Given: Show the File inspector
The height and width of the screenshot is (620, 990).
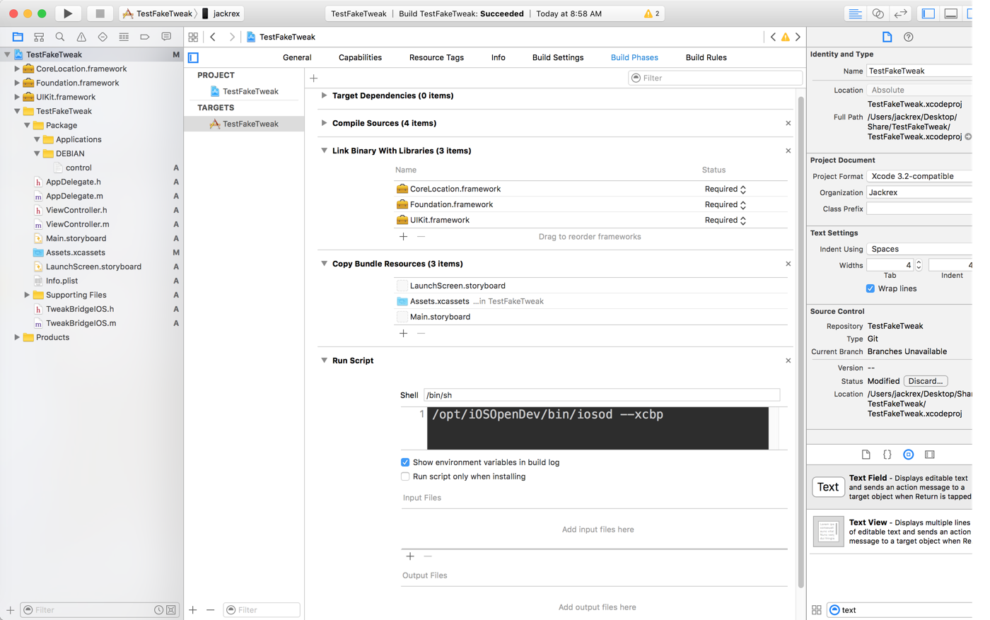Looking at the screenshot, I should point(887,37).
